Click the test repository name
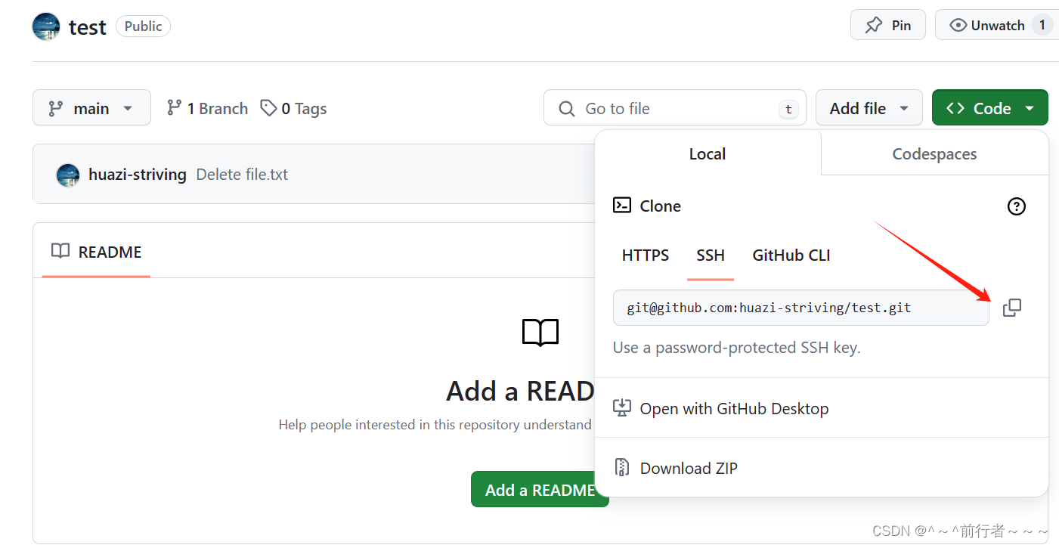The height and width of the screenshot is (545, 1059). [x=88, y=27]
